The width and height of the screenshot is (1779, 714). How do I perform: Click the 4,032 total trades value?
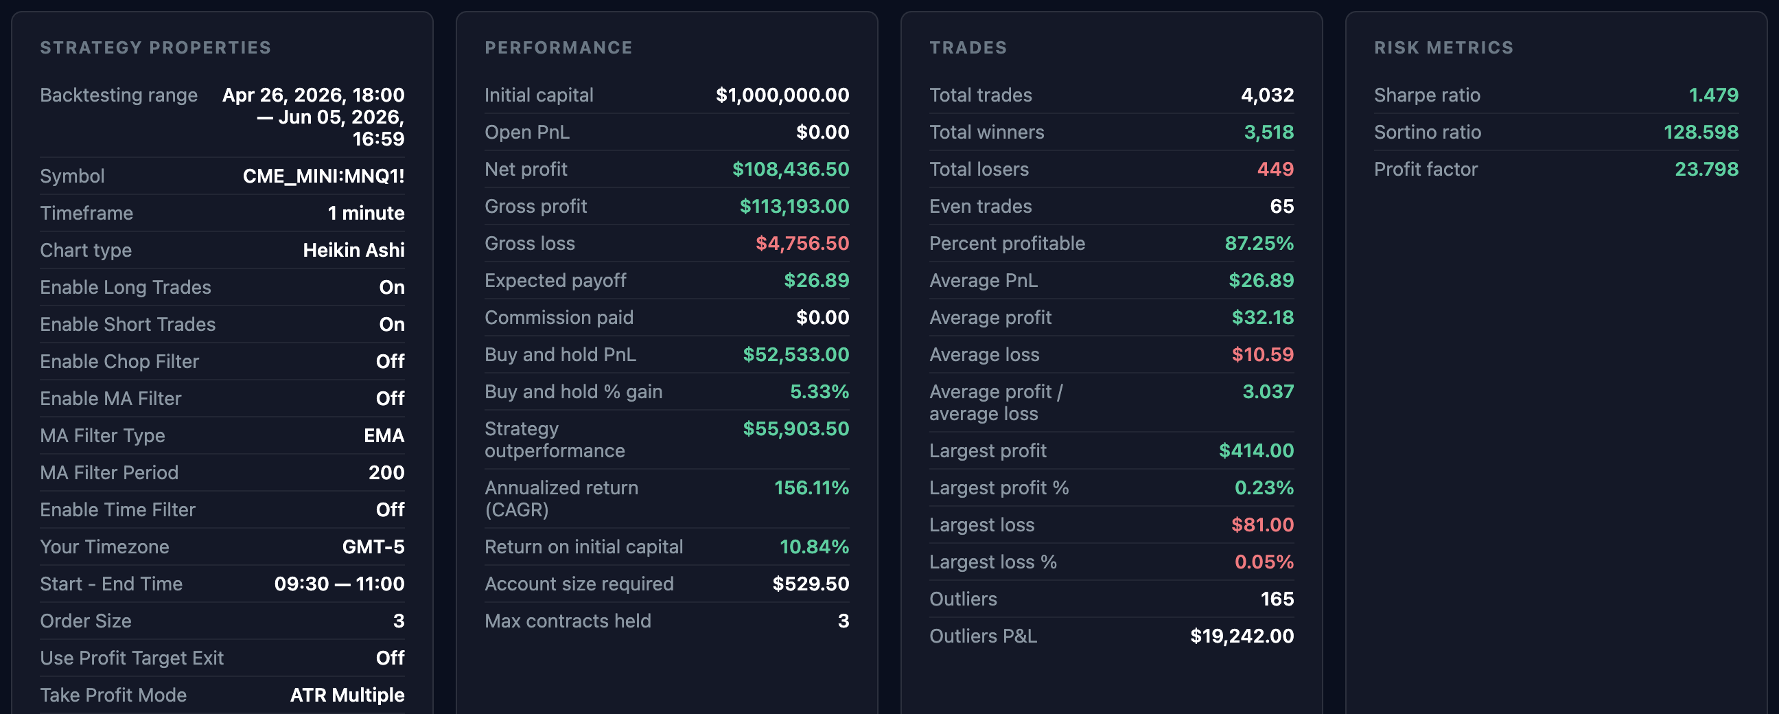coord(1267,95)
